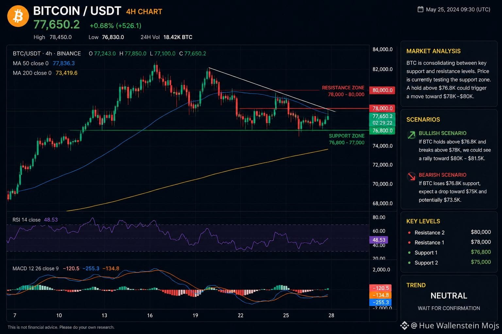
Task: Click the financial advice disclaimer text
Action: coord(61,327)
